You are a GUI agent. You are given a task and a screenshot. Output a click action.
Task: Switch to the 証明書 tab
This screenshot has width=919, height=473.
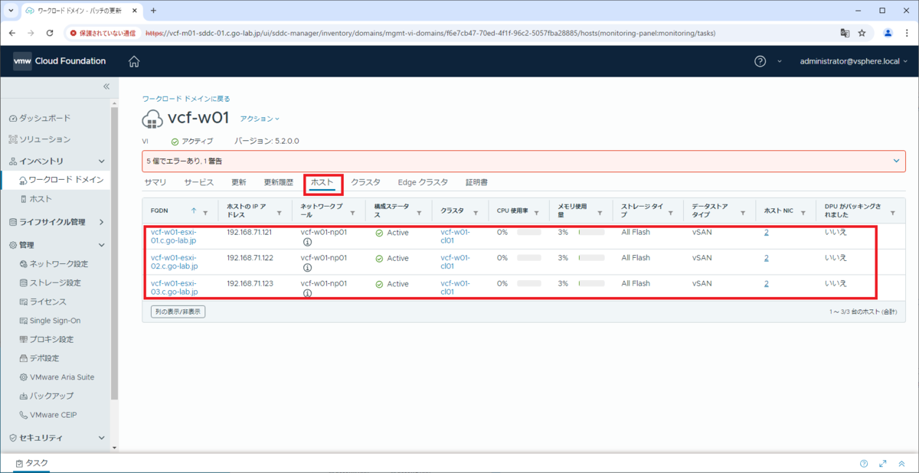(476, 182)
